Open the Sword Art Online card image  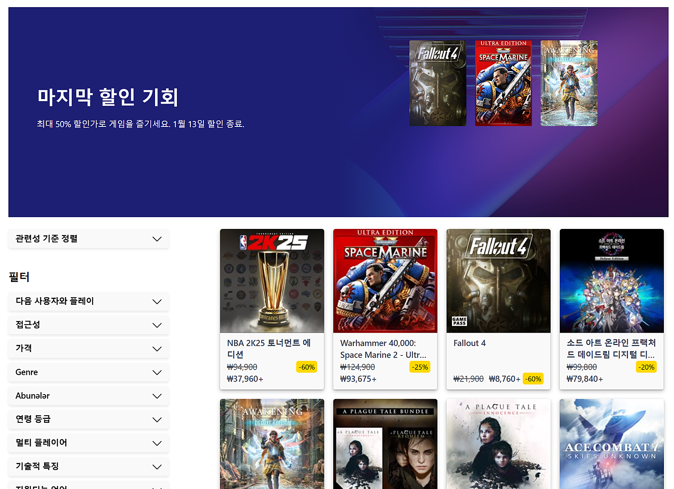coord(612,281)
